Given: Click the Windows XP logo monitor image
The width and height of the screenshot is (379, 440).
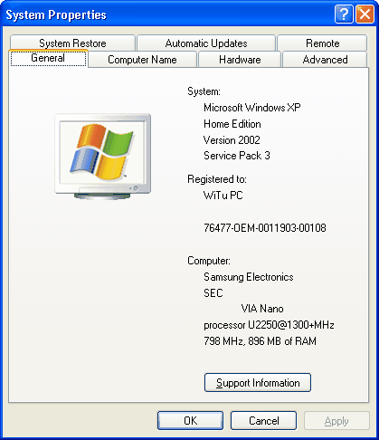Looking at the screenshot, I should click(x=103, y=157).
